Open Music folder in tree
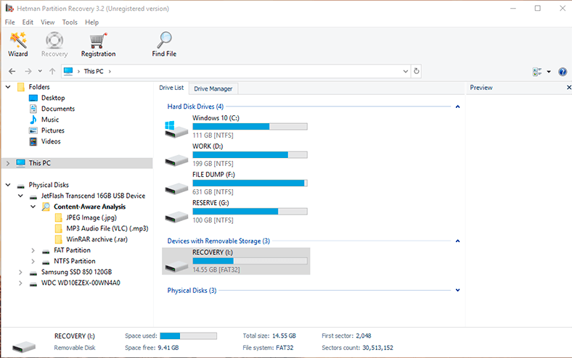 44,120
